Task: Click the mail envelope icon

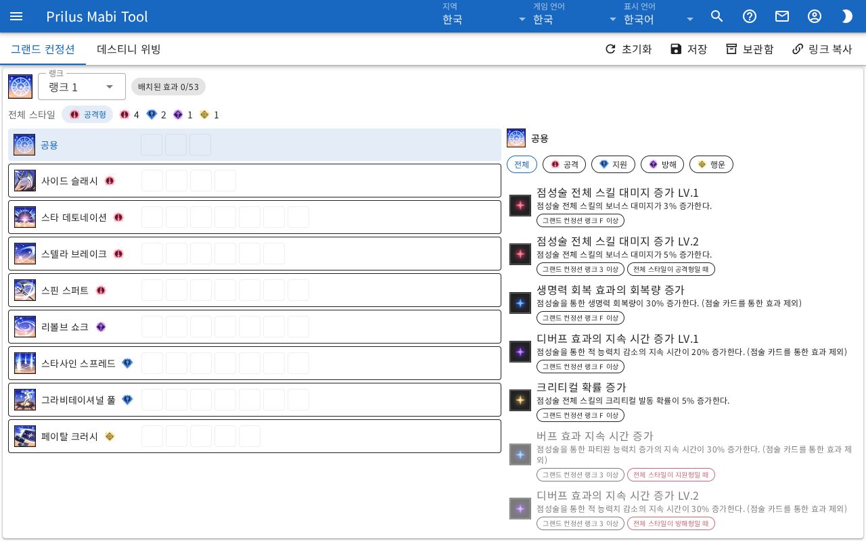Action: tap(782, 16)
